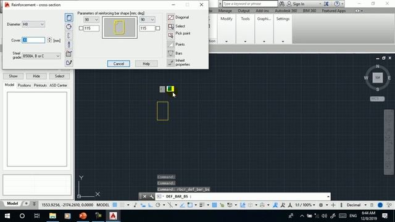The image size is (395, 222).
Task: Click the user-defined bar shape pencil icon
Action: point(69,63)
